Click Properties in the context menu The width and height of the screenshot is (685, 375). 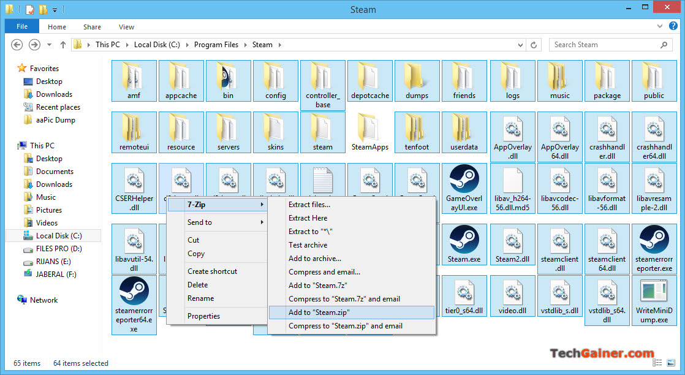[x=203, y=316]
